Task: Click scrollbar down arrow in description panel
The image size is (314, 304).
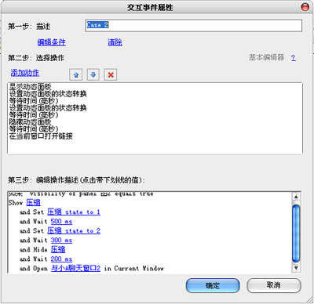Action: [x=296, y=268]
